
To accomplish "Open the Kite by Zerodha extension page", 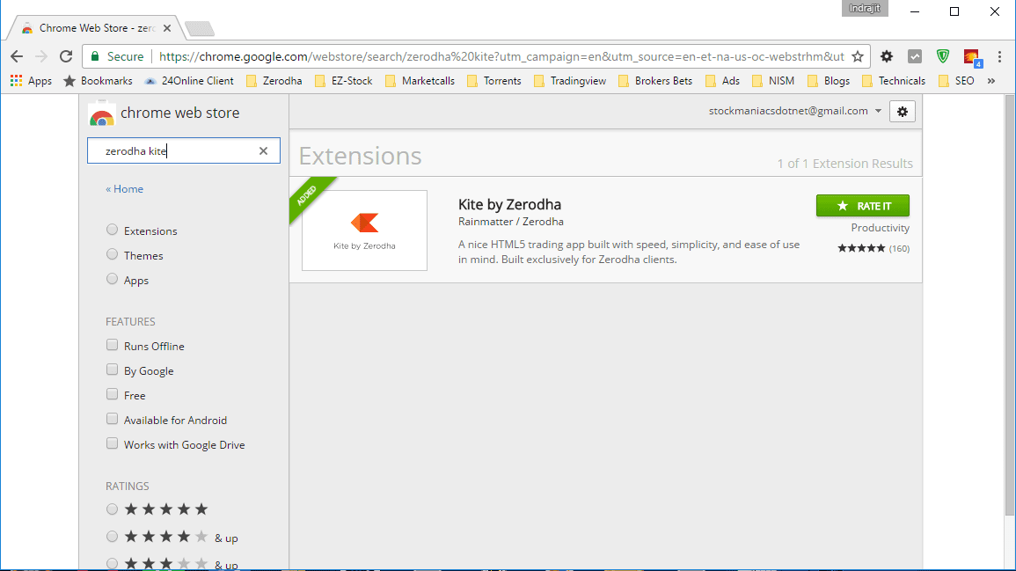I will (x=509, y=204).
